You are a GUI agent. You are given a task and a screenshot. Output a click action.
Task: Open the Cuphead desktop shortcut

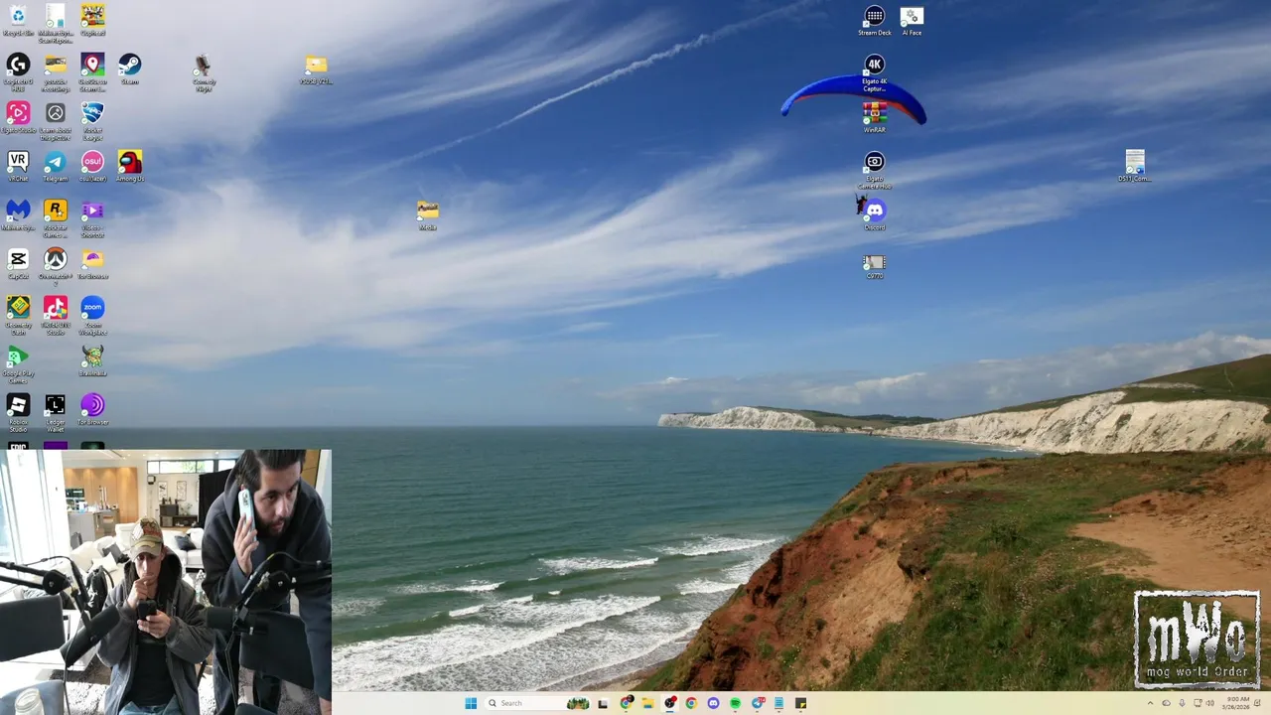[92, 19]
